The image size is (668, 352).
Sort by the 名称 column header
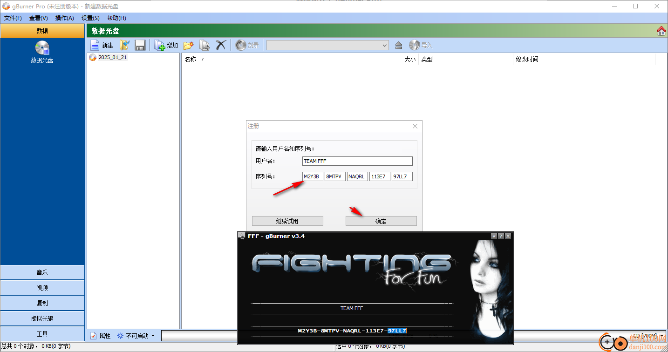[x=252, y=59]
